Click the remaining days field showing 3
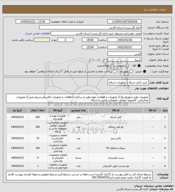 pos(65,40)
